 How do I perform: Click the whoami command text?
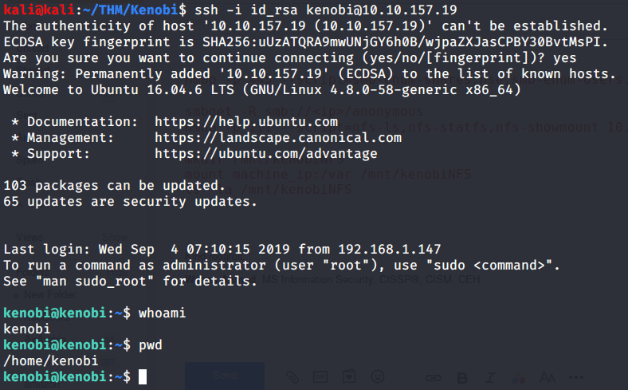pos(162,313)
